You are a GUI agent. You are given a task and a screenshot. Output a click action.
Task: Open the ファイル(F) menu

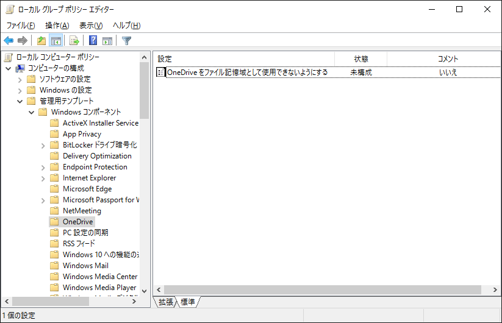pos(20,25)
